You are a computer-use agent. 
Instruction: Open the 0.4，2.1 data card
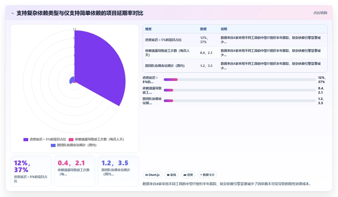[74, 171]
